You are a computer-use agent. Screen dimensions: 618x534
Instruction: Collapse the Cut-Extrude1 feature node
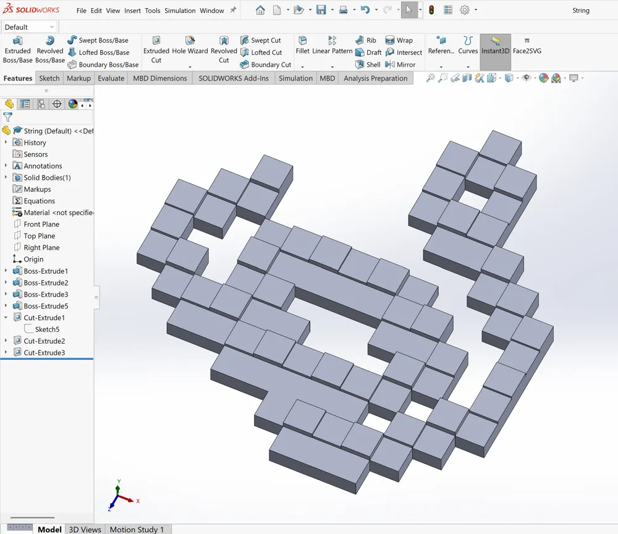point(6,318)
